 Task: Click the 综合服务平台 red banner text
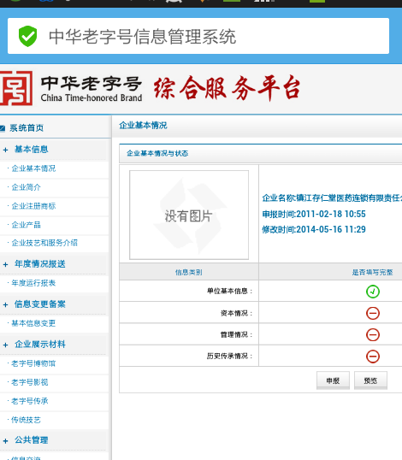coord(227,88)
